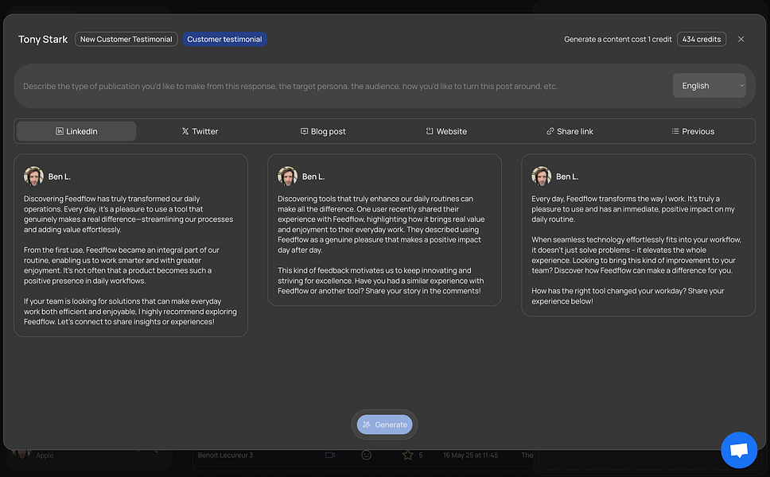Image resolution: width=770 pixels, height=477 pixels.
Task: Switch to the Blog post tab
Action: (x=323, y=130)
